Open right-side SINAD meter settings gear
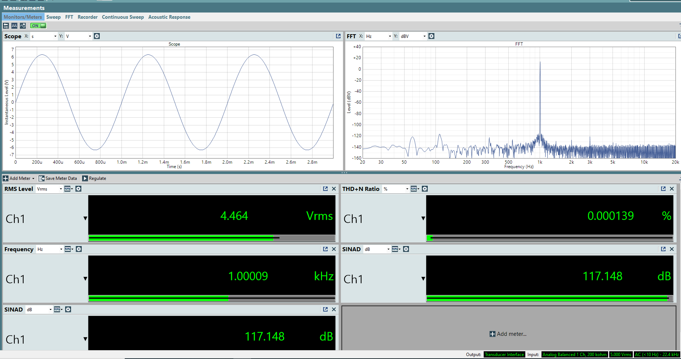This screenshot has height=359, width=681. (406, 249)
